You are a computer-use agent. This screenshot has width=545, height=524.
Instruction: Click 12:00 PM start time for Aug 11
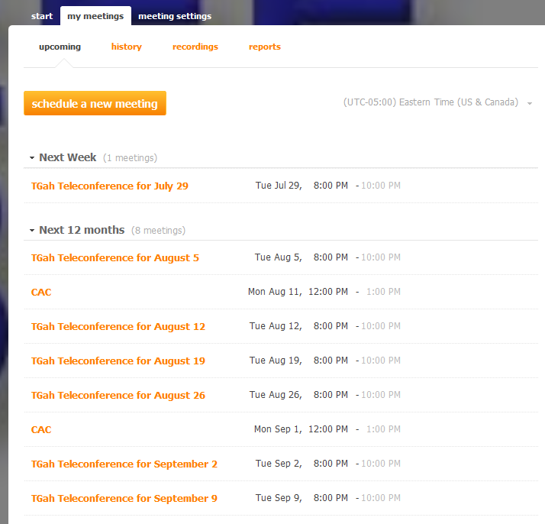328,291
